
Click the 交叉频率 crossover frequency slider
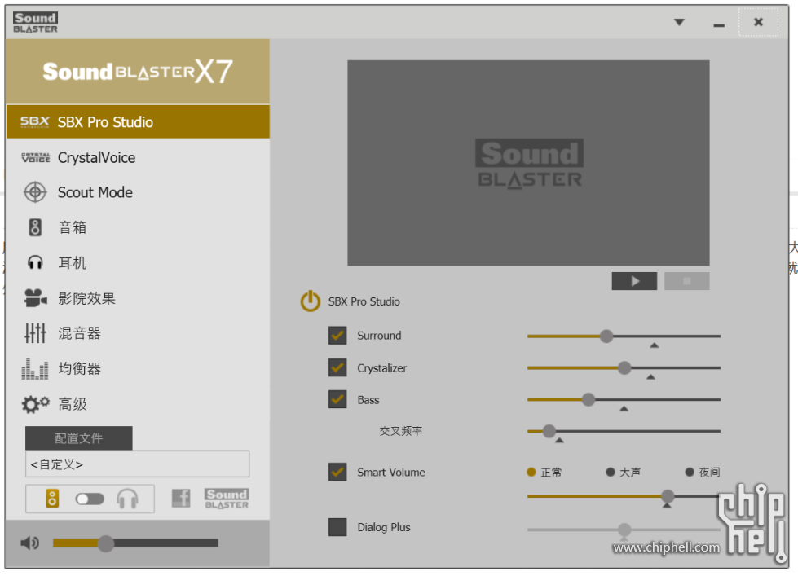pos(549,432)
